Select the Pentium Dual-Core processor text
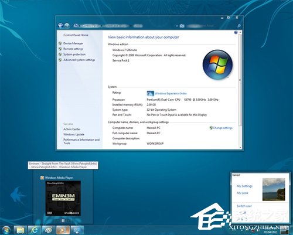 [182, 100]
